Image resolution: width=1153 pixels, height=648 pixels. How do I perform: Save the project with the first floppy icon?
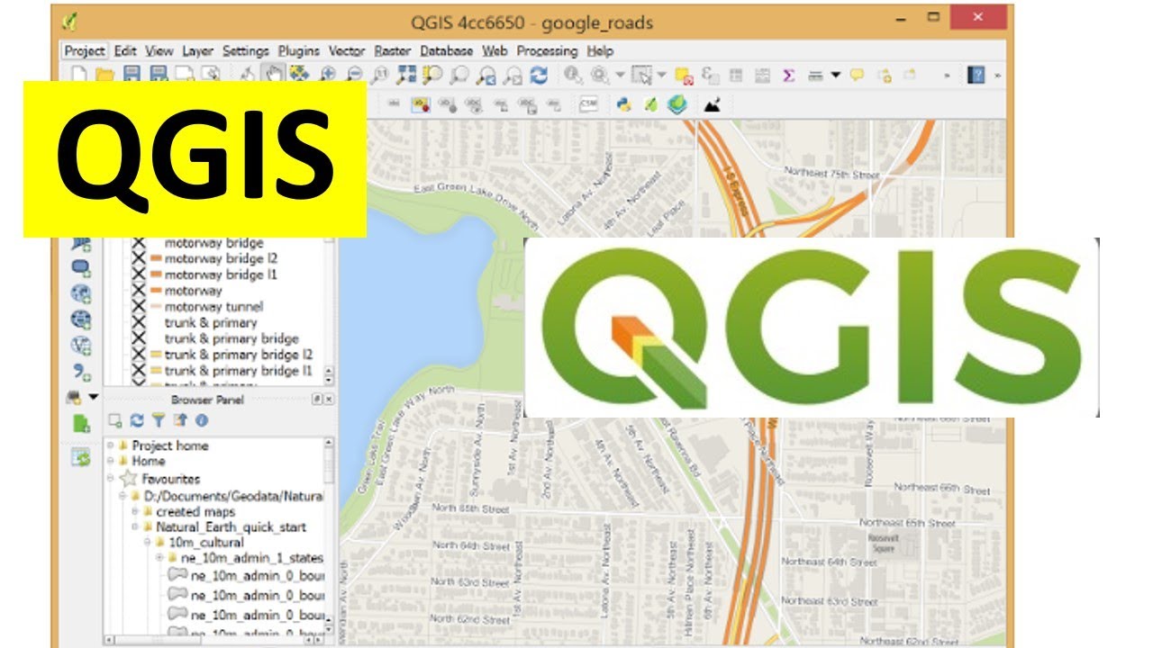[132, 75]
